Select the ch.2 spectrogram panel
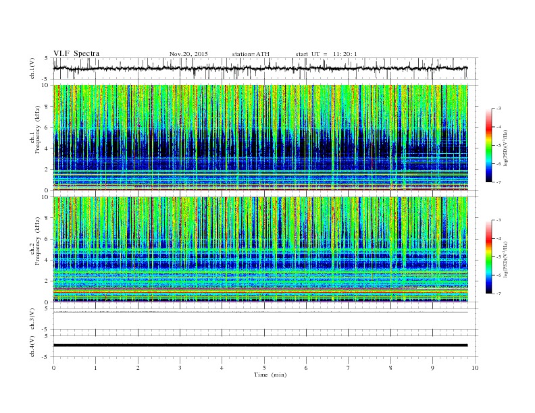Viewport: 535px width, 413px height. click(x=260, y=250)
